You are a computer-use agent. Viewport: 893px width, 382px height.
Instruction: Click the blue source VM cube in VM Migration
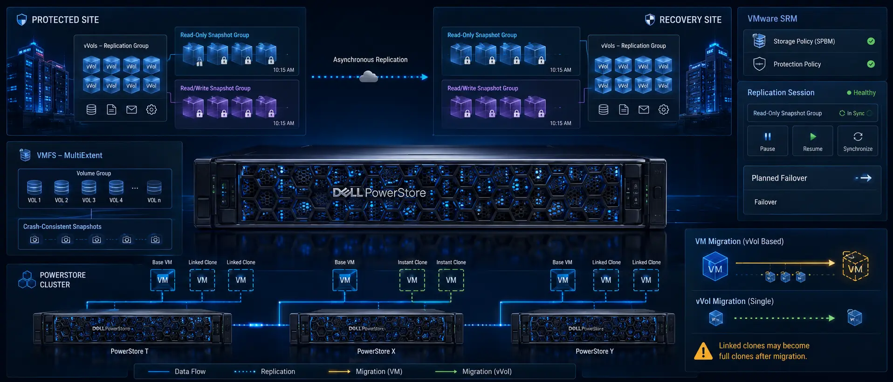tap(715, 266)
